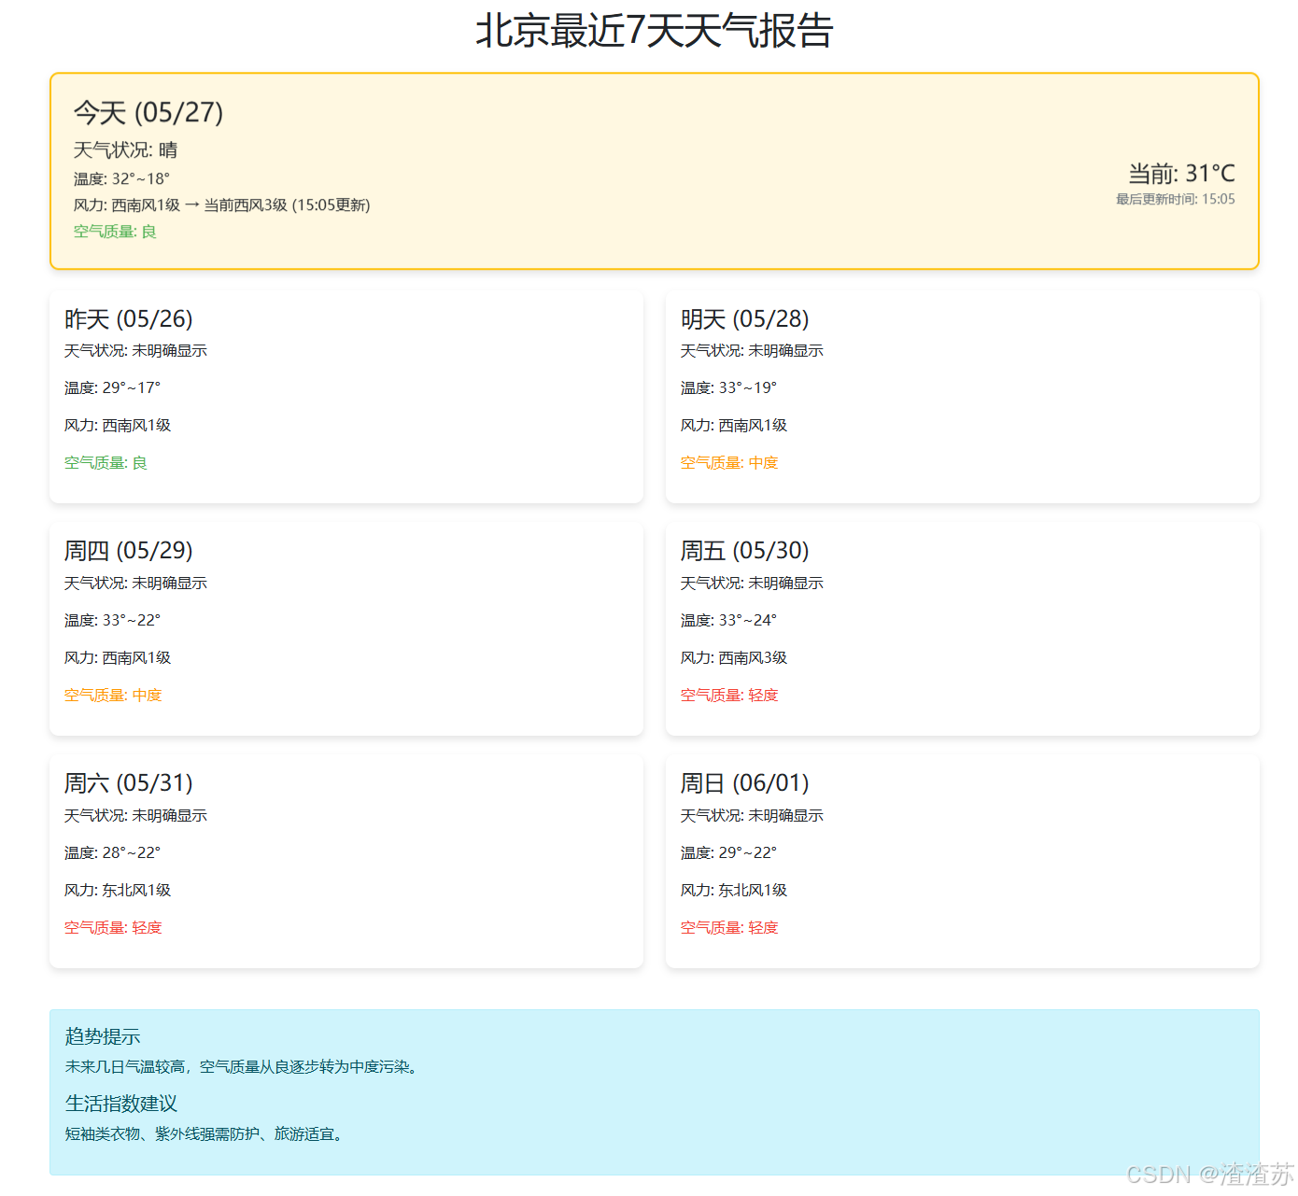Click Thursday's 温度: 33°~22°

coord(112,620)
